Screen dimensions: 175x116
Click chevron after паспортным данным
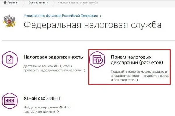(58, 112)
